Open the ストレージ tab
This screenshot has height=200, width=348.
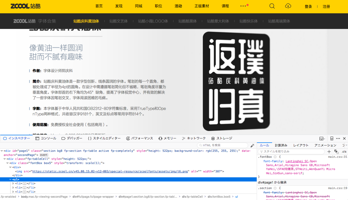click(222, 139)
